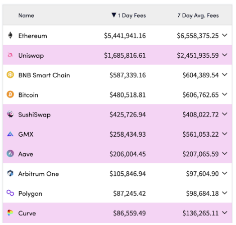Image resolution: width=236 pixels, height=225 pixels.
Task: Click the GMX blue triangle icon
Action: [x=10, y=134]
